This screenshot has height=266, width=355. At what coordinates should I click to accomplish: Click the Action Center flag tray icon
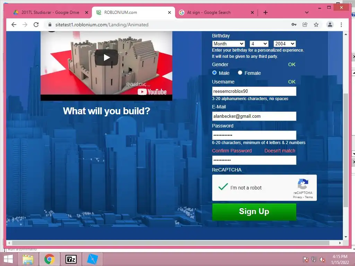point(306,259)
